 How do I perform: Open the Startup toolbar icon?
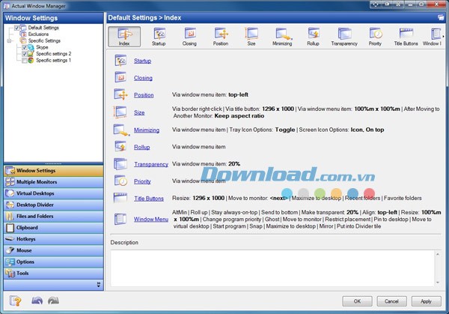pyautogui.click(x=159, y=37)
